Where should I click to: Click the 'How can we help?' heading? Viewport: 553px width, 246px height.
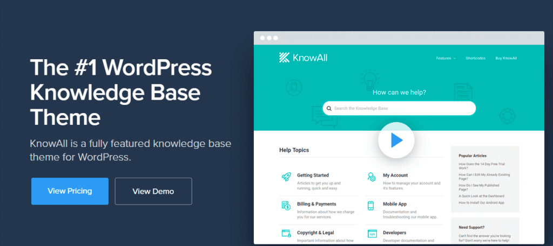click(x=399, y=93)
